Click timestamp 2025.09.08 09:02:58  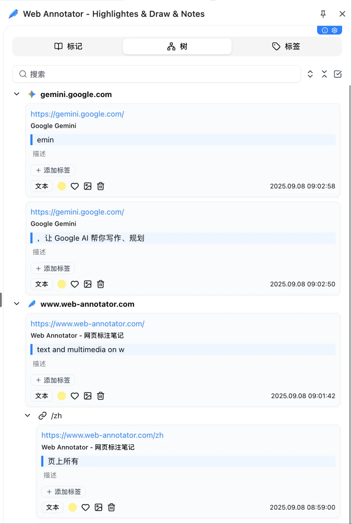[302, 186]
